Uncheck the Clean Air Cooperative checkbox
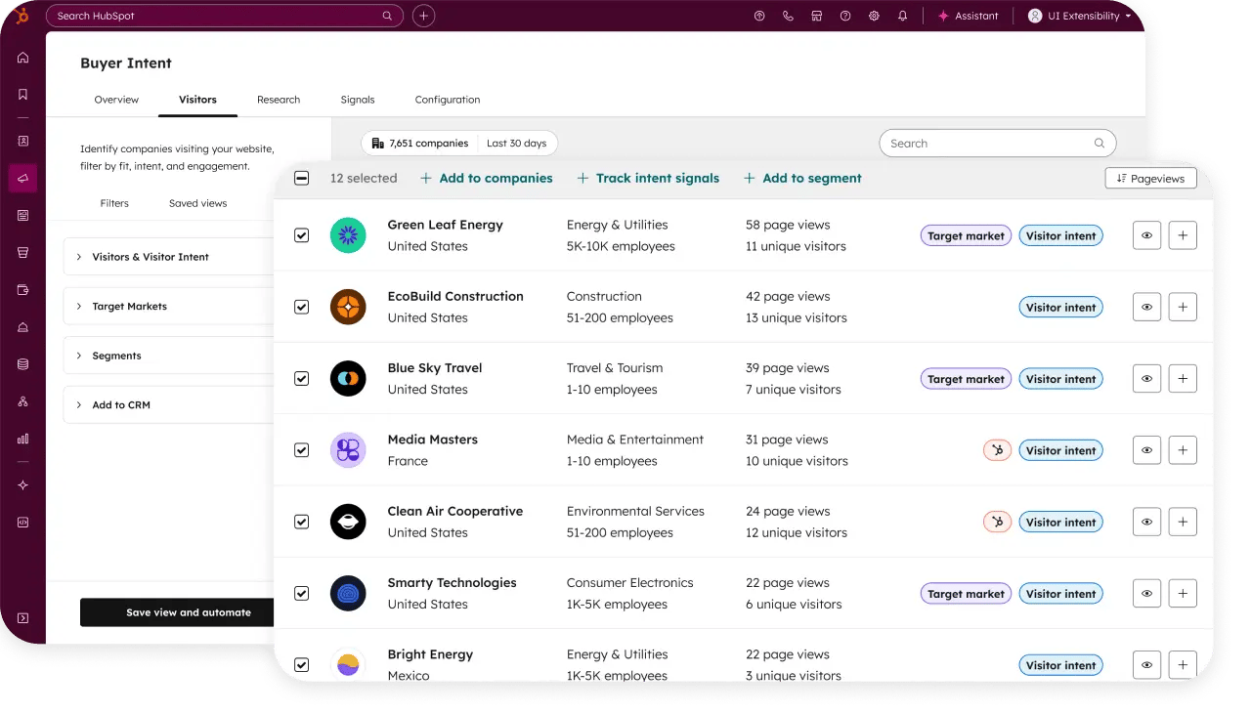This screenshot has width=1251, height=714. (302, 522)
